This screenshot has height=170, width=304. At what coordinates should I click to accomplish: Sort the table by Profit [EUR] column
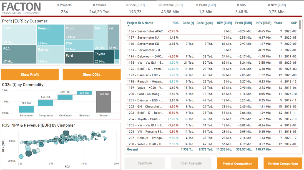click(240, 23)
